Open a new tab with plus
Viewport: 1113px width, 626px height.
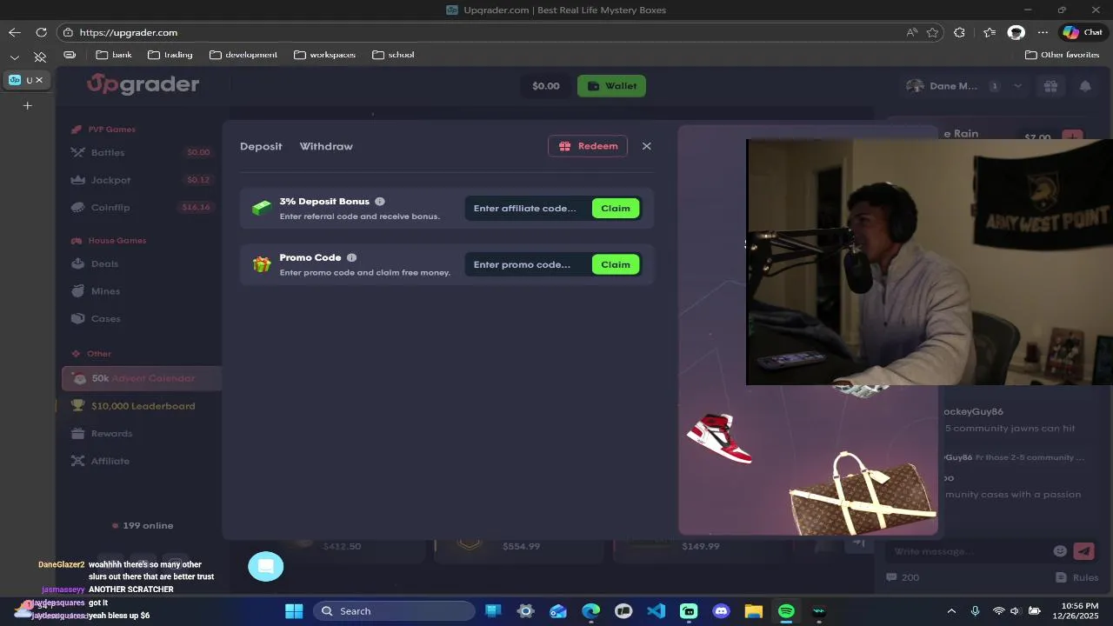click(x=27, y=105)
